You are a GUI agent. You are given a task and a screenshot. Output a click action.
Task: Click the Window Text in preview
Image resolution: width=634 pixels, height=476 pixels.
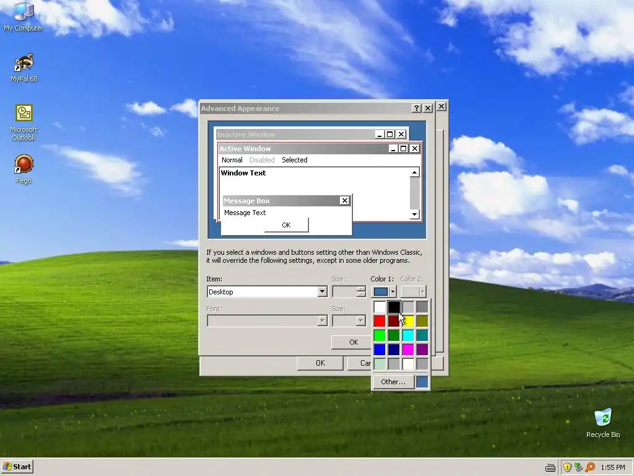coord(243,173)
